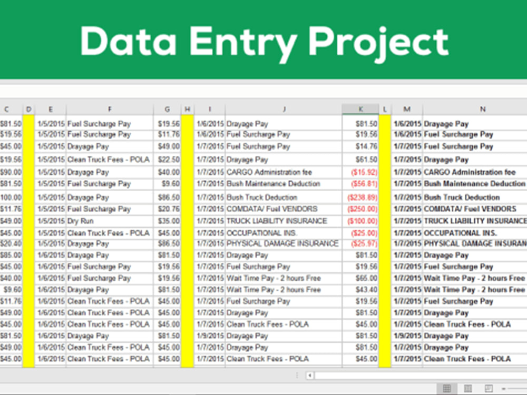Select the yellow column L header
Image resolution: width=527 pixels, height=395 pixels.
tap(385, 109)
